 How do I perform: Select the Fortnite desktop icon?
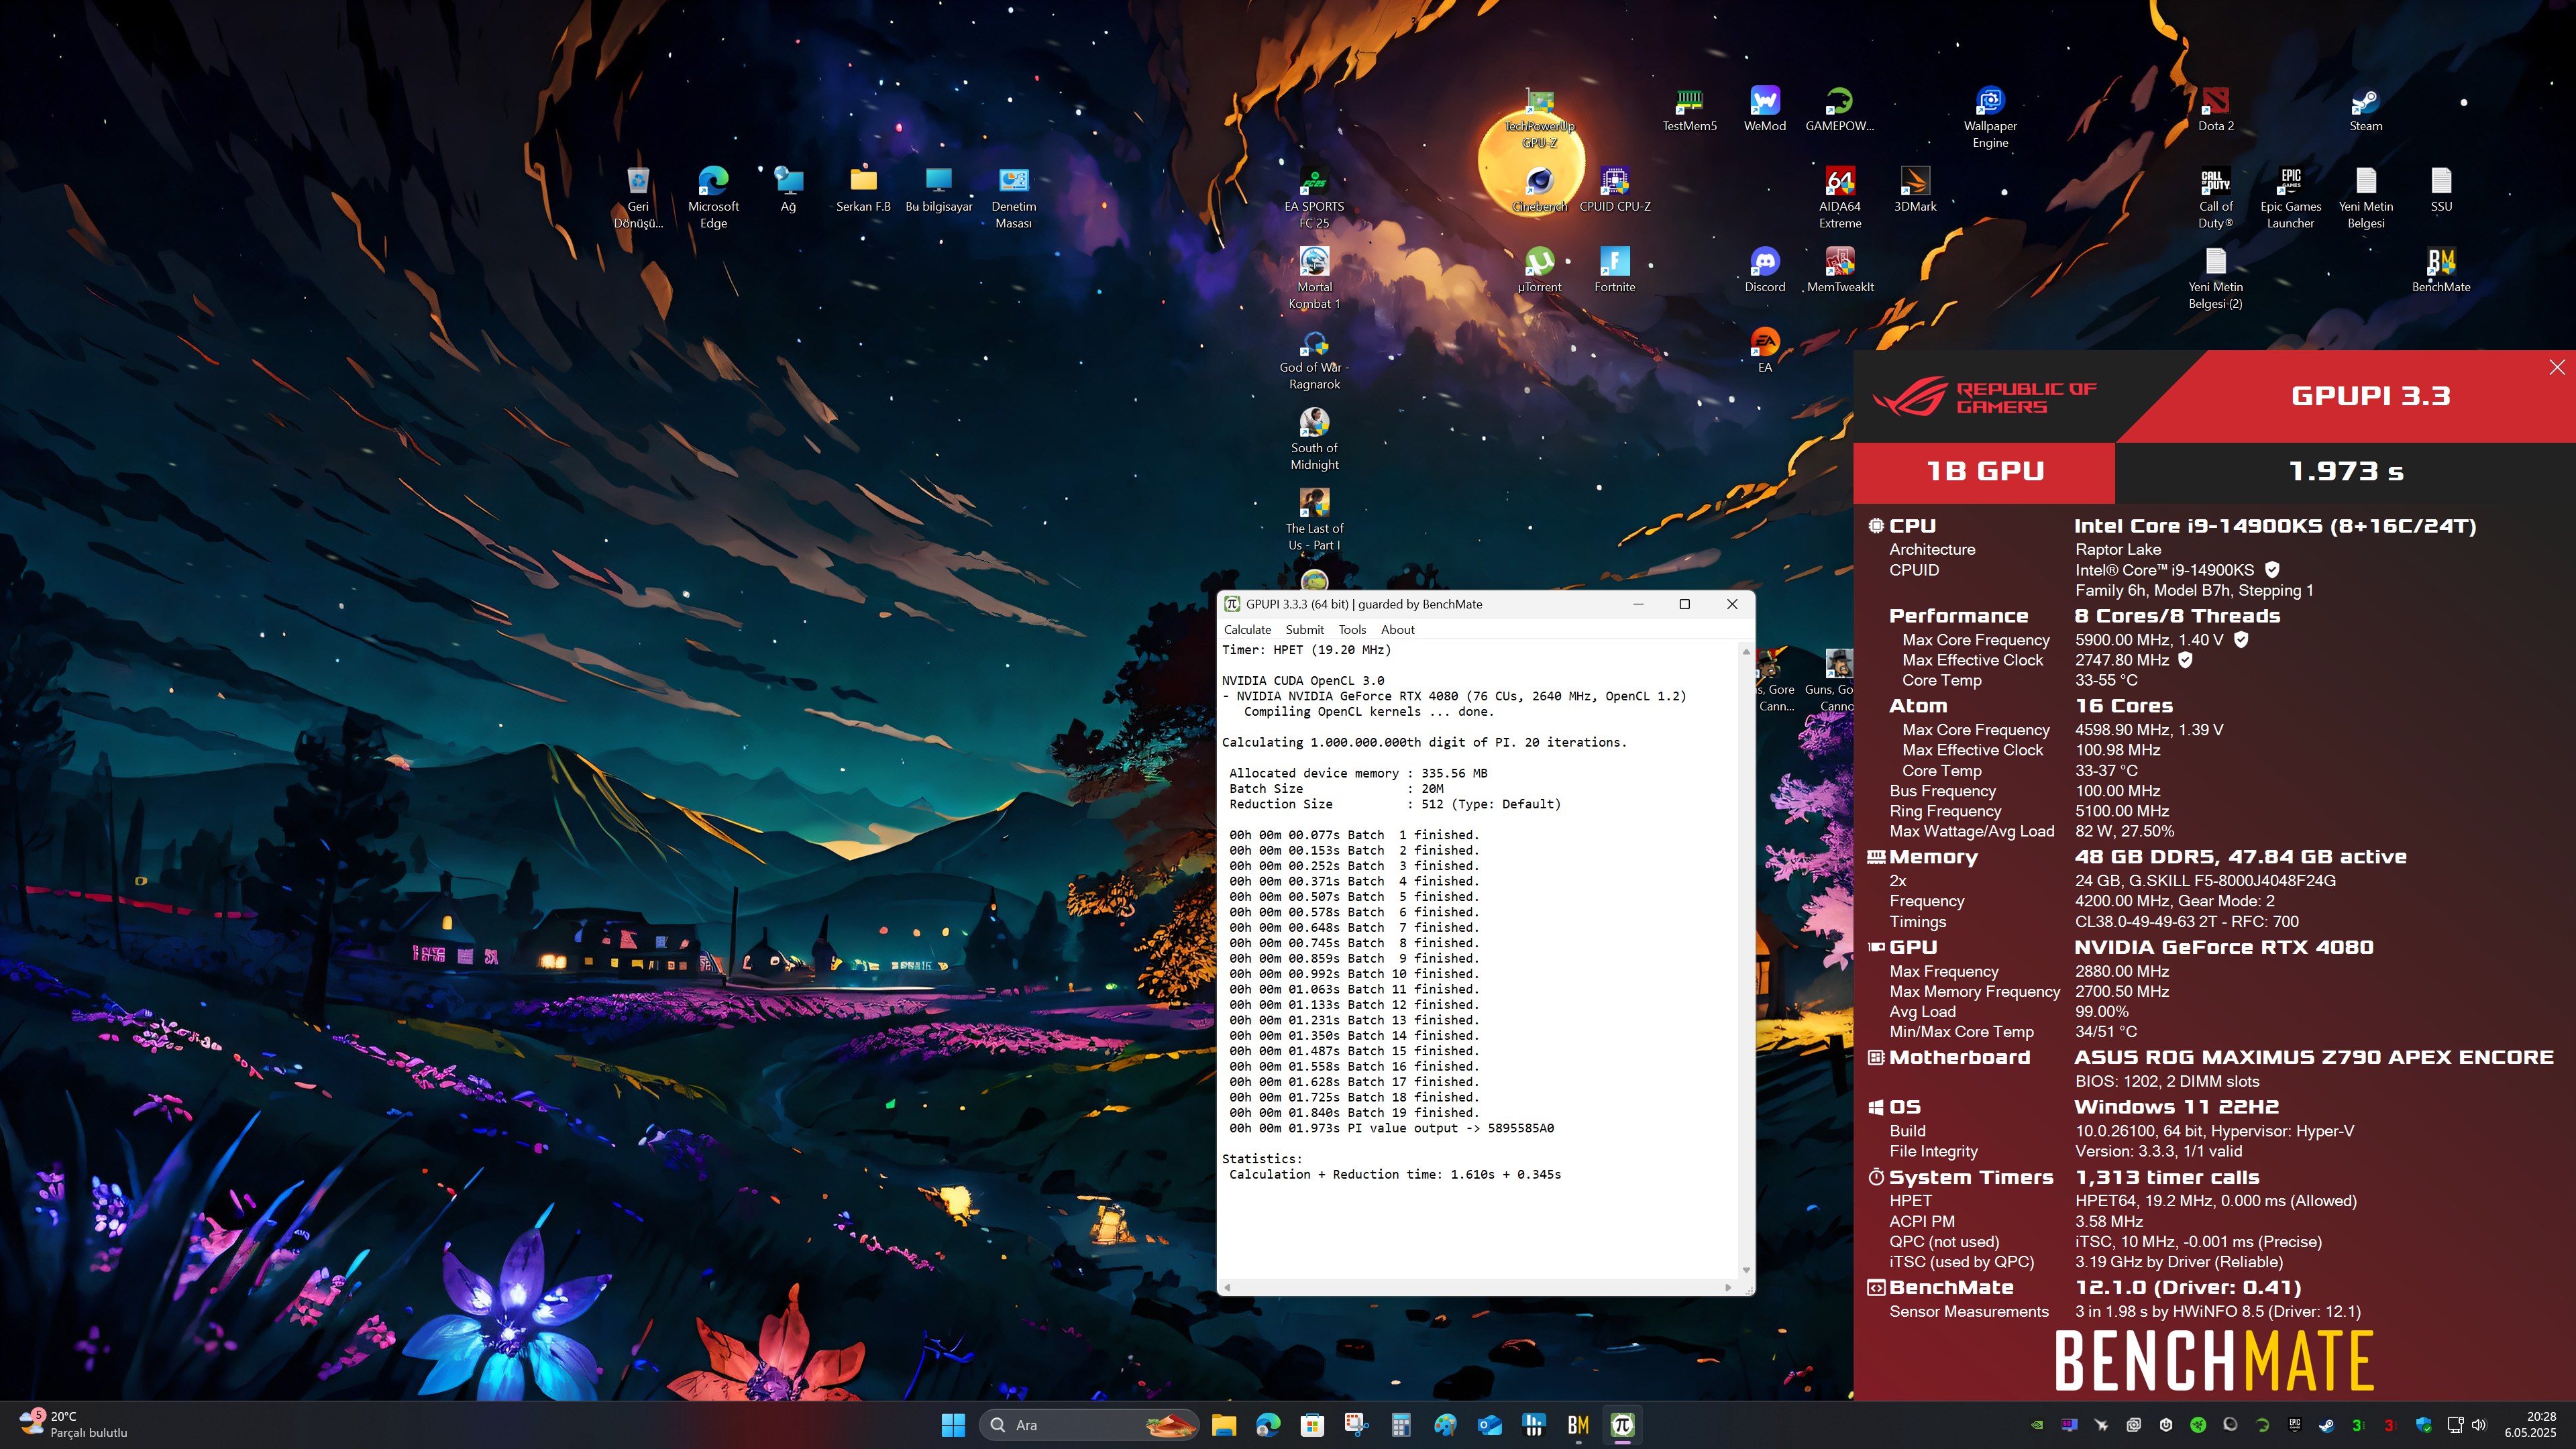pyautogui.click(x=1614, y=270)
